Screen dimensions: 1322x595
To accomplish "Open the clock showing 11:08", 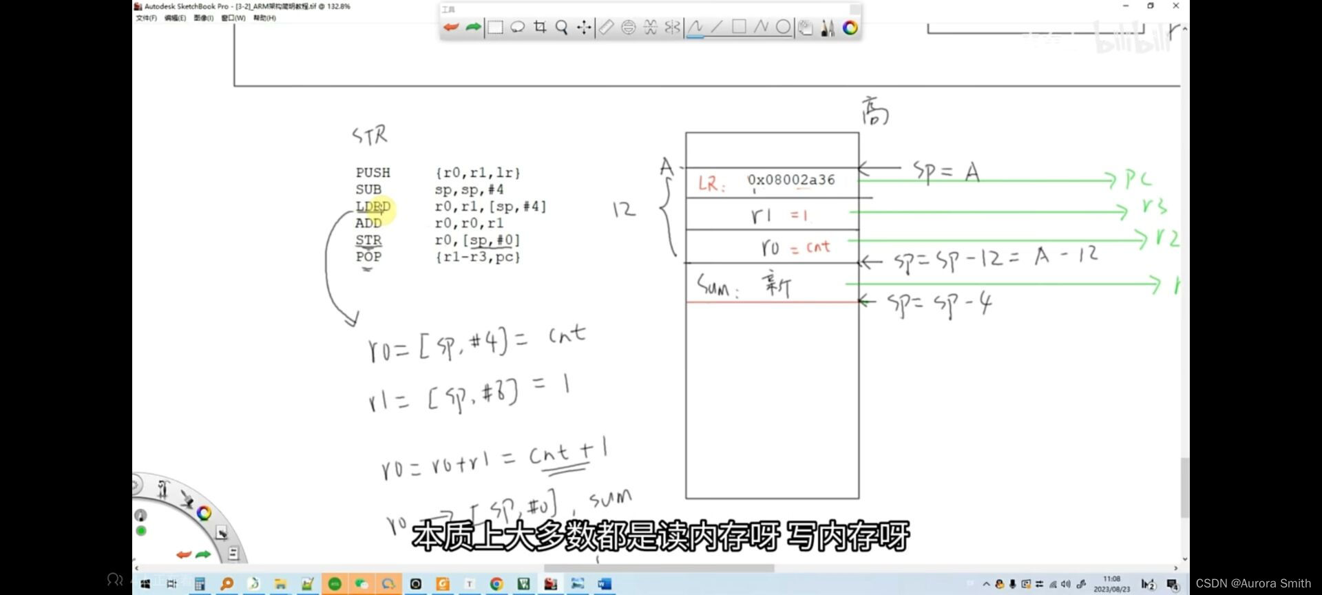I will point(1111,584).
